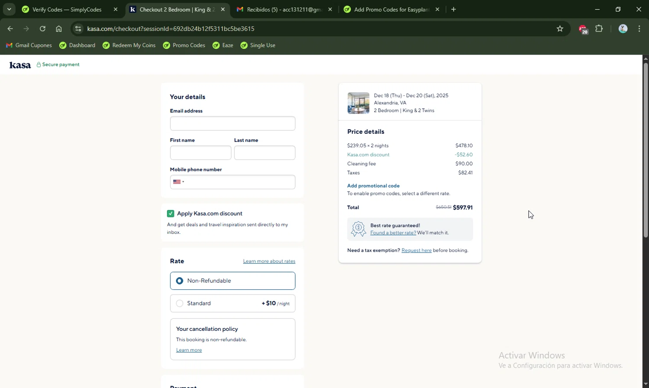The width and height of the screenshot is (649, 388).
Task: Go back with browser back arrow
Action: pos(10,29)
